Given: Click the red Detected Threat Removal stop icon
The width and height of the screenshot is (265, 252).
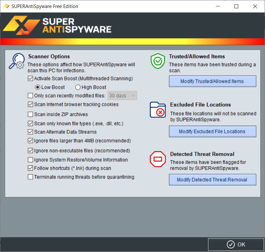Looking at the screenshot, I should point(158,159).
